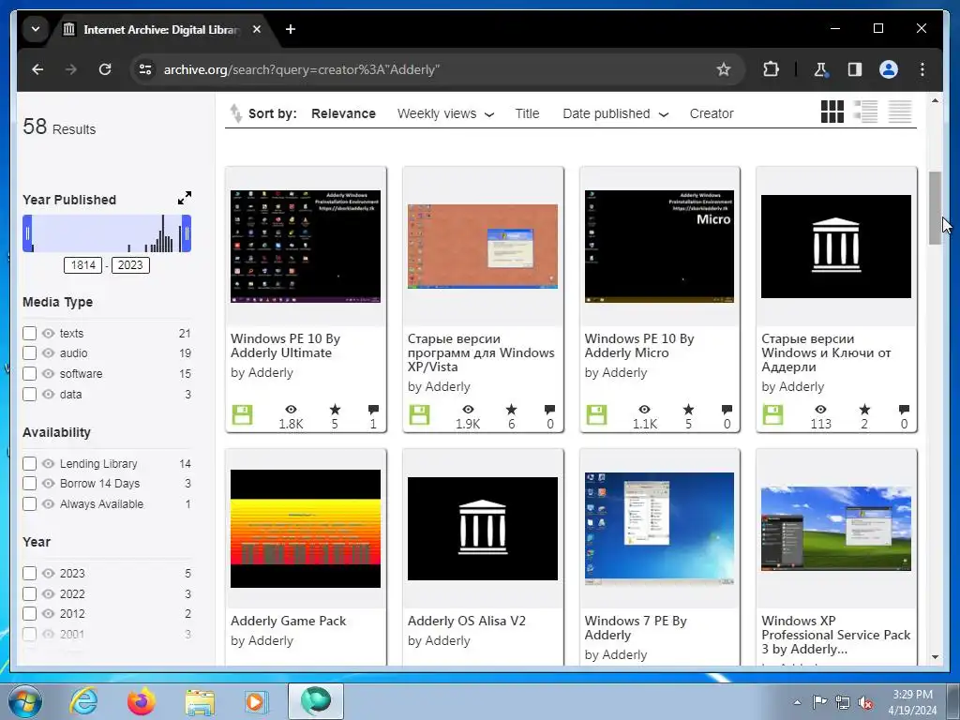Toggle the browser side panel icon
The width and height of the screenshot is (960, 720).
point(855,69)
